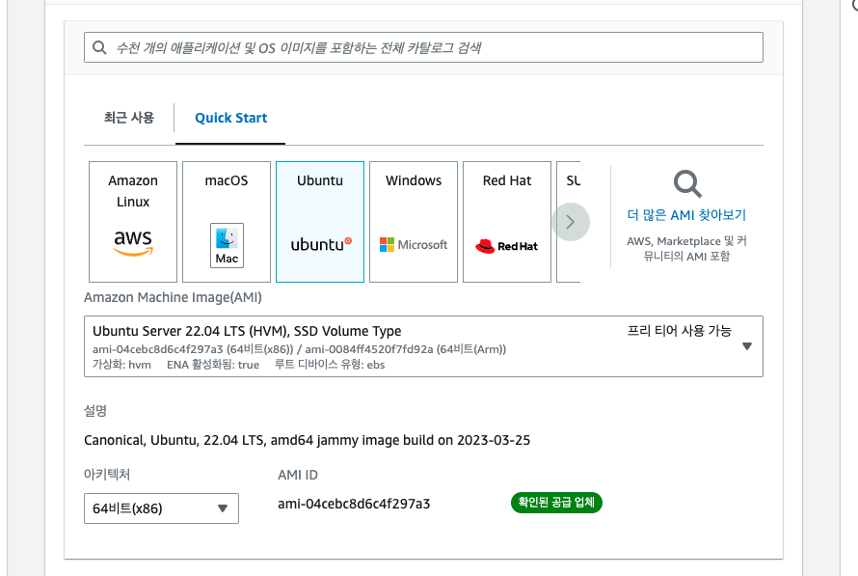Screen dimensions: 858x576
Task: Click the 확인된 공급 업체 badge
Action: pyautogui.click(x=556, y=503)
